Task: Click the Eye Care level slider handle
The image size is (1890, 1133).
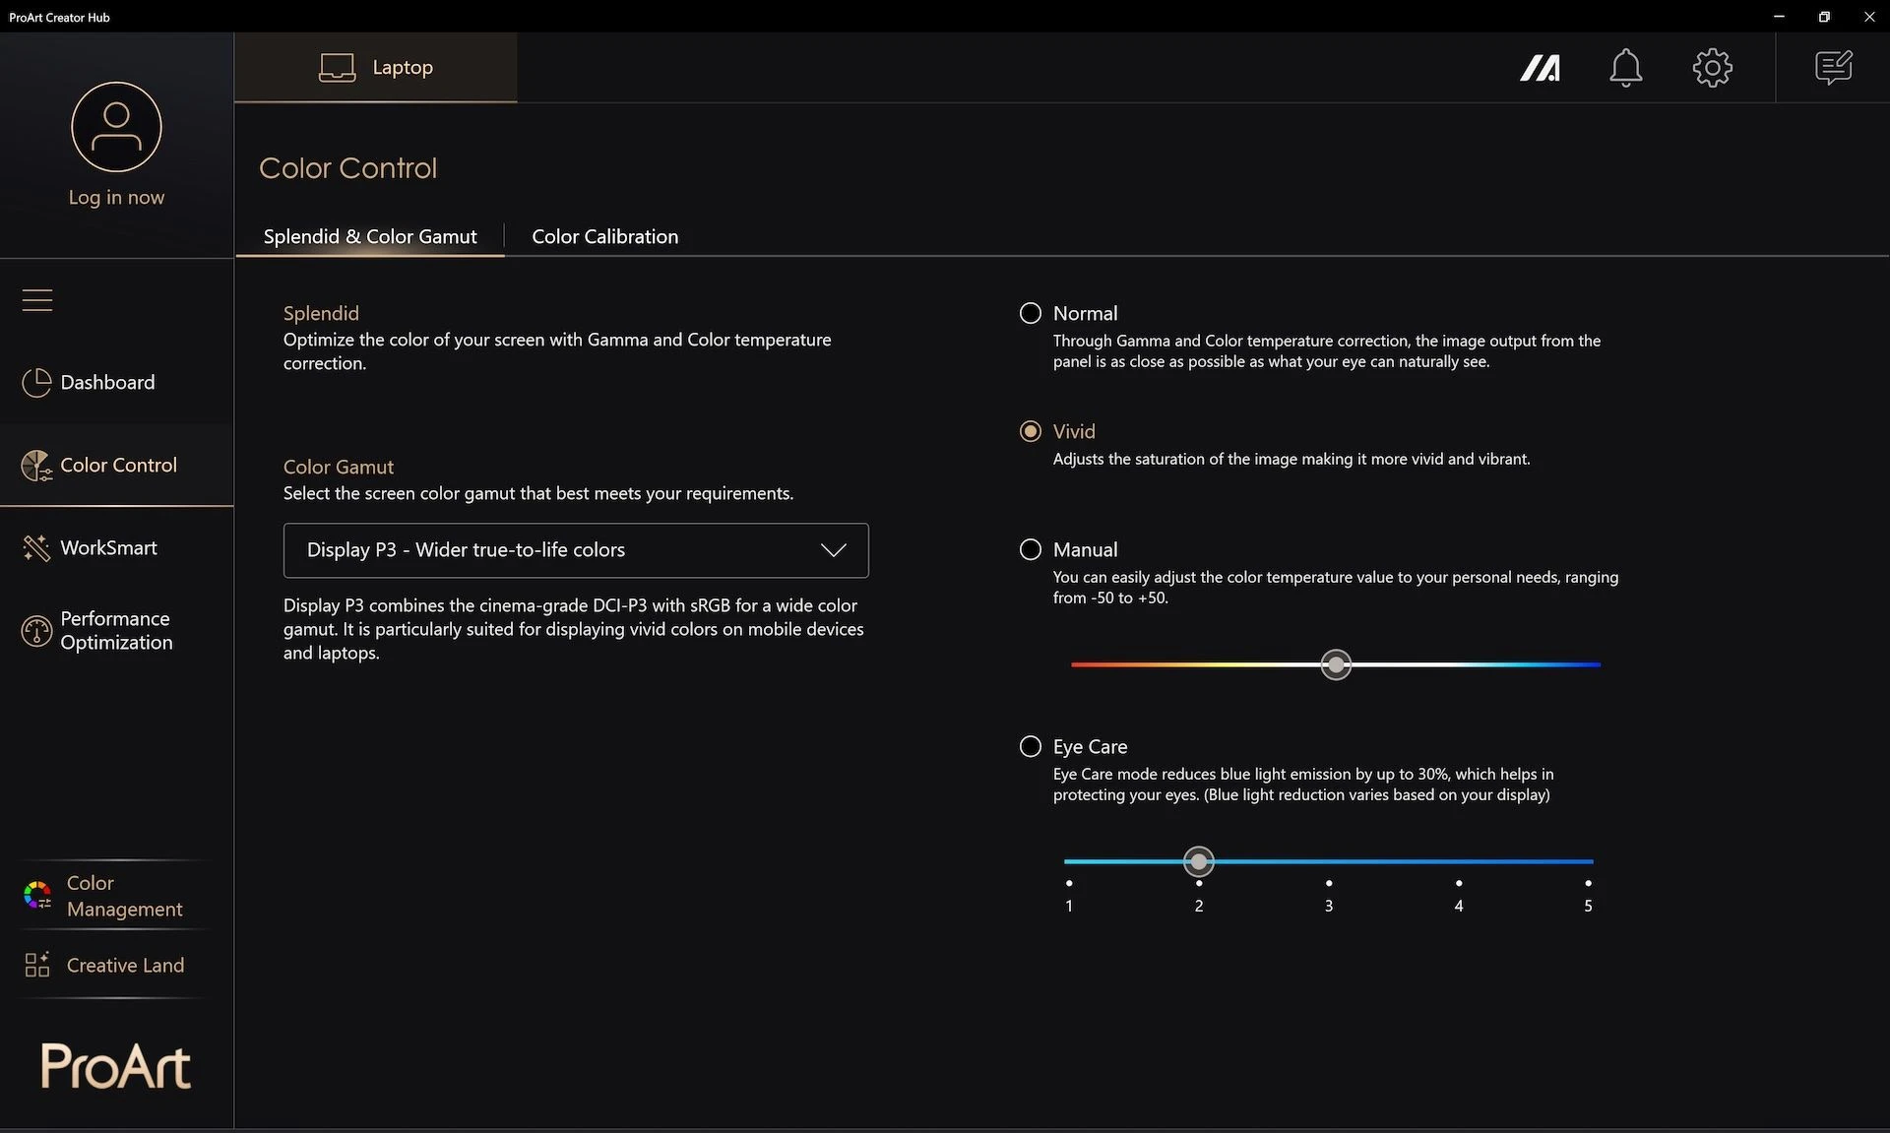Action: [1198, 861]
